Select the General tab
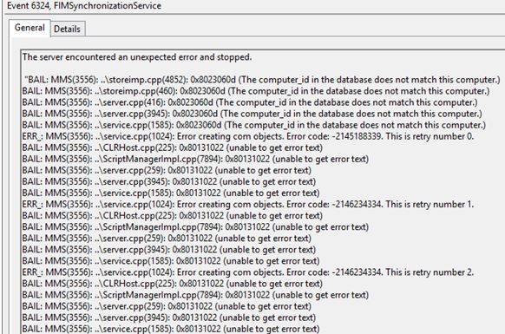 click(30, 28)
